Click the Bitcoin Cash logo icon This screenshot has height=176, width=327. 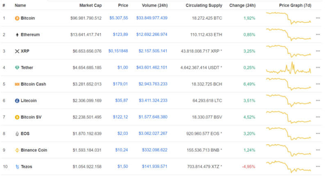[17, 84]
